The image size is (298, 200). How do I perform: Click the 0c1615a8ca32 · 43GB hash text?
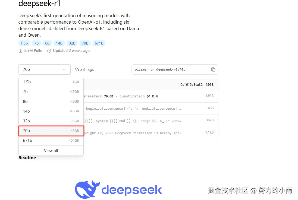pyautogui.click(x=197, y=85)
